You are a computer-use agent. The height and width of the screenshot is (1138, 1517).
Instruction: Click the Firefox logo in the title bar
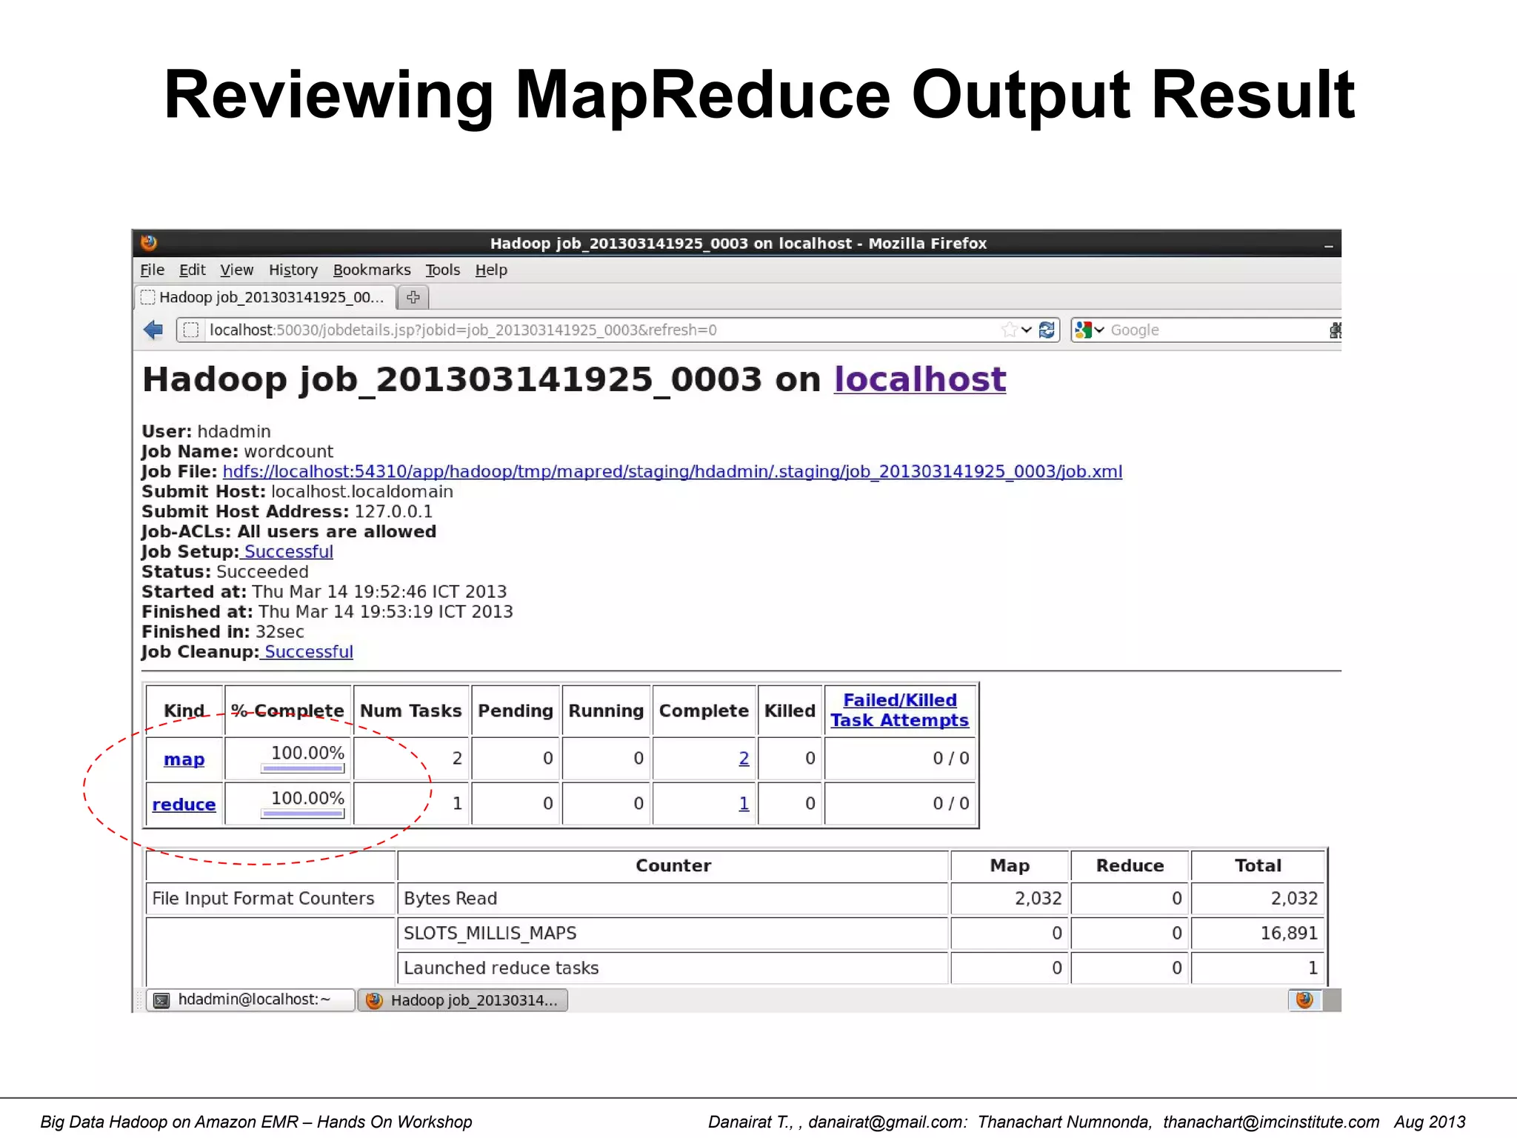pos(149,242)
